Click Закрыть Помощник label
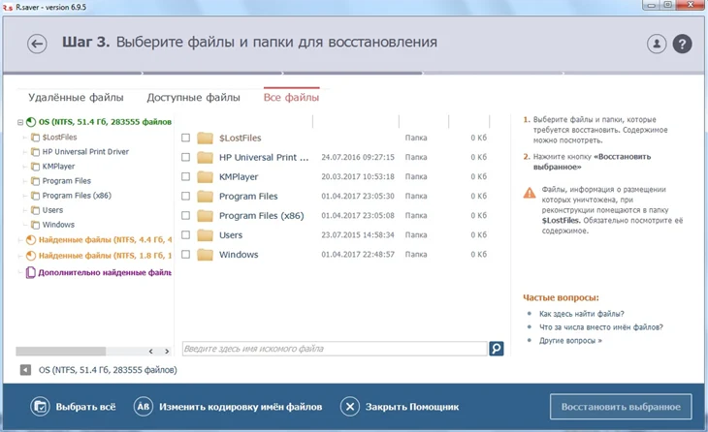This screenshot has width=708, height=432. pyautogui.click(x=412, y=407)
